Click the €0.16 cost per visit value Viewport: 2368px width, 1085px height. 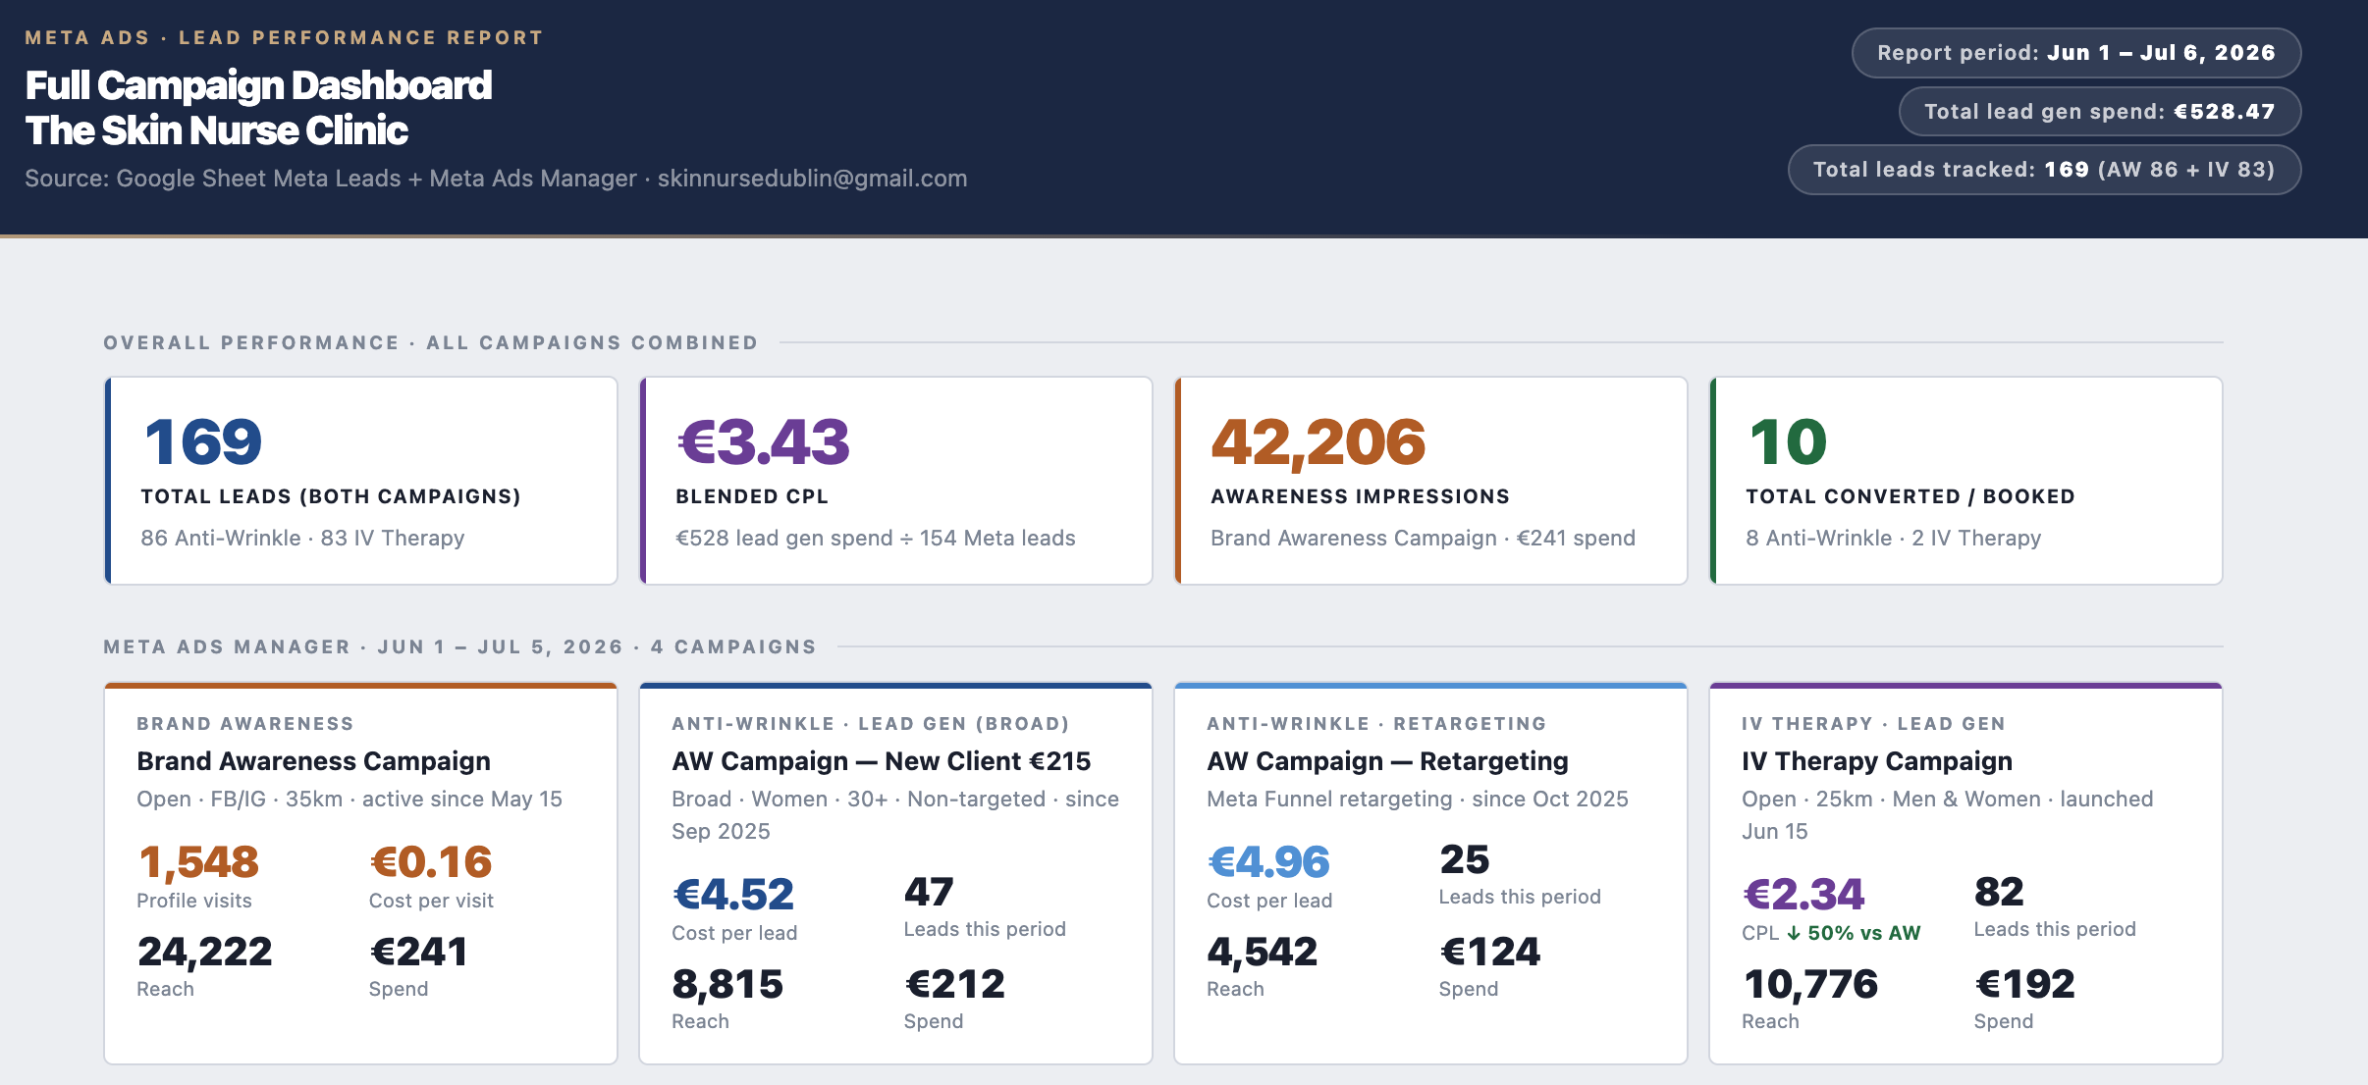[431, 862]
